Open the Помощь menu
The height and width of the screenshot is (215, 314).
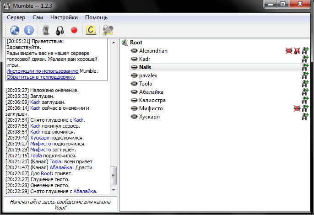click(x=96, y=17)
